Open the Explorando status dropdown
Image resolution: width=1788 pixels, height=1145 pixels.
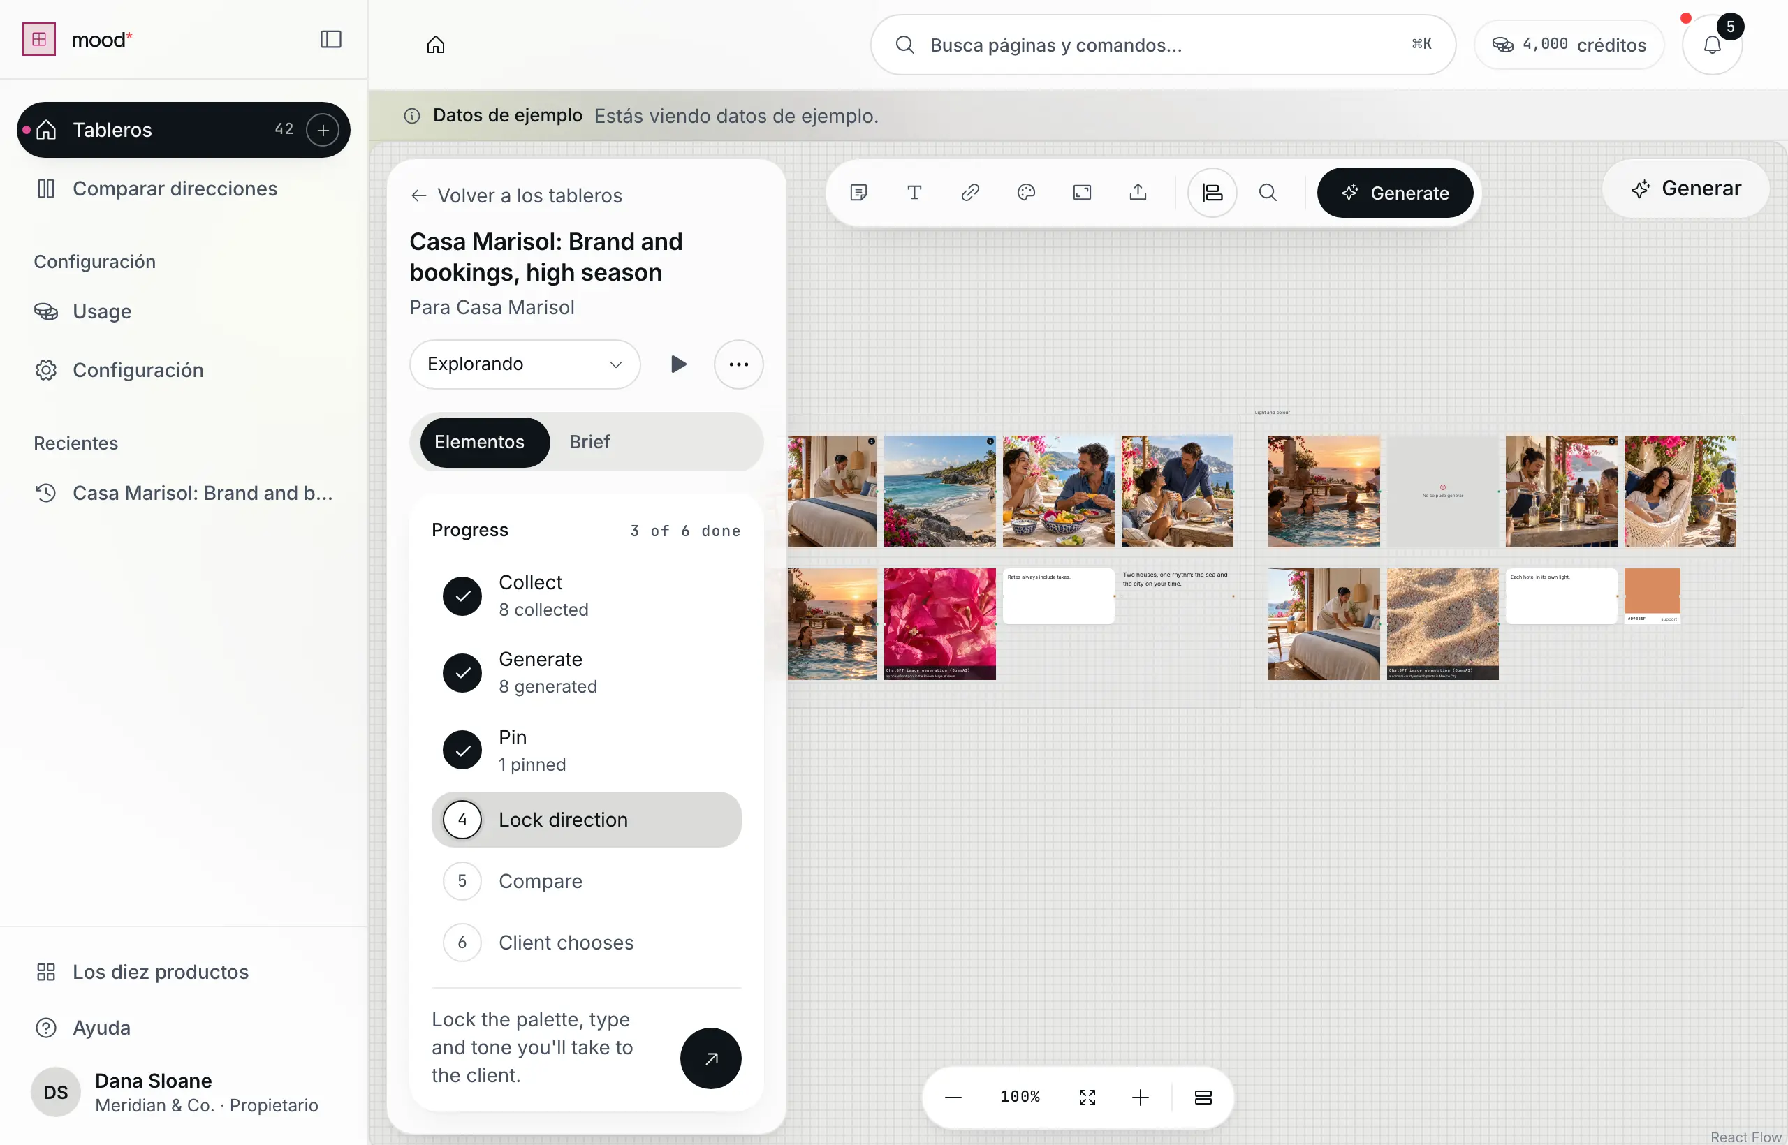point(525,364)
